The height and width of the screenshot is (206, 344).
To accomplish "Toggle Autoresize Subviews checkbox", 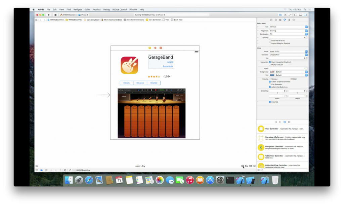I will coord(270,87).
